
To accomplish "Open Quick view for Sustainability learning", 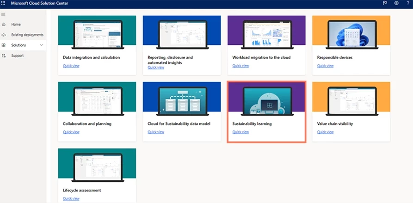I will click(240, 132).
